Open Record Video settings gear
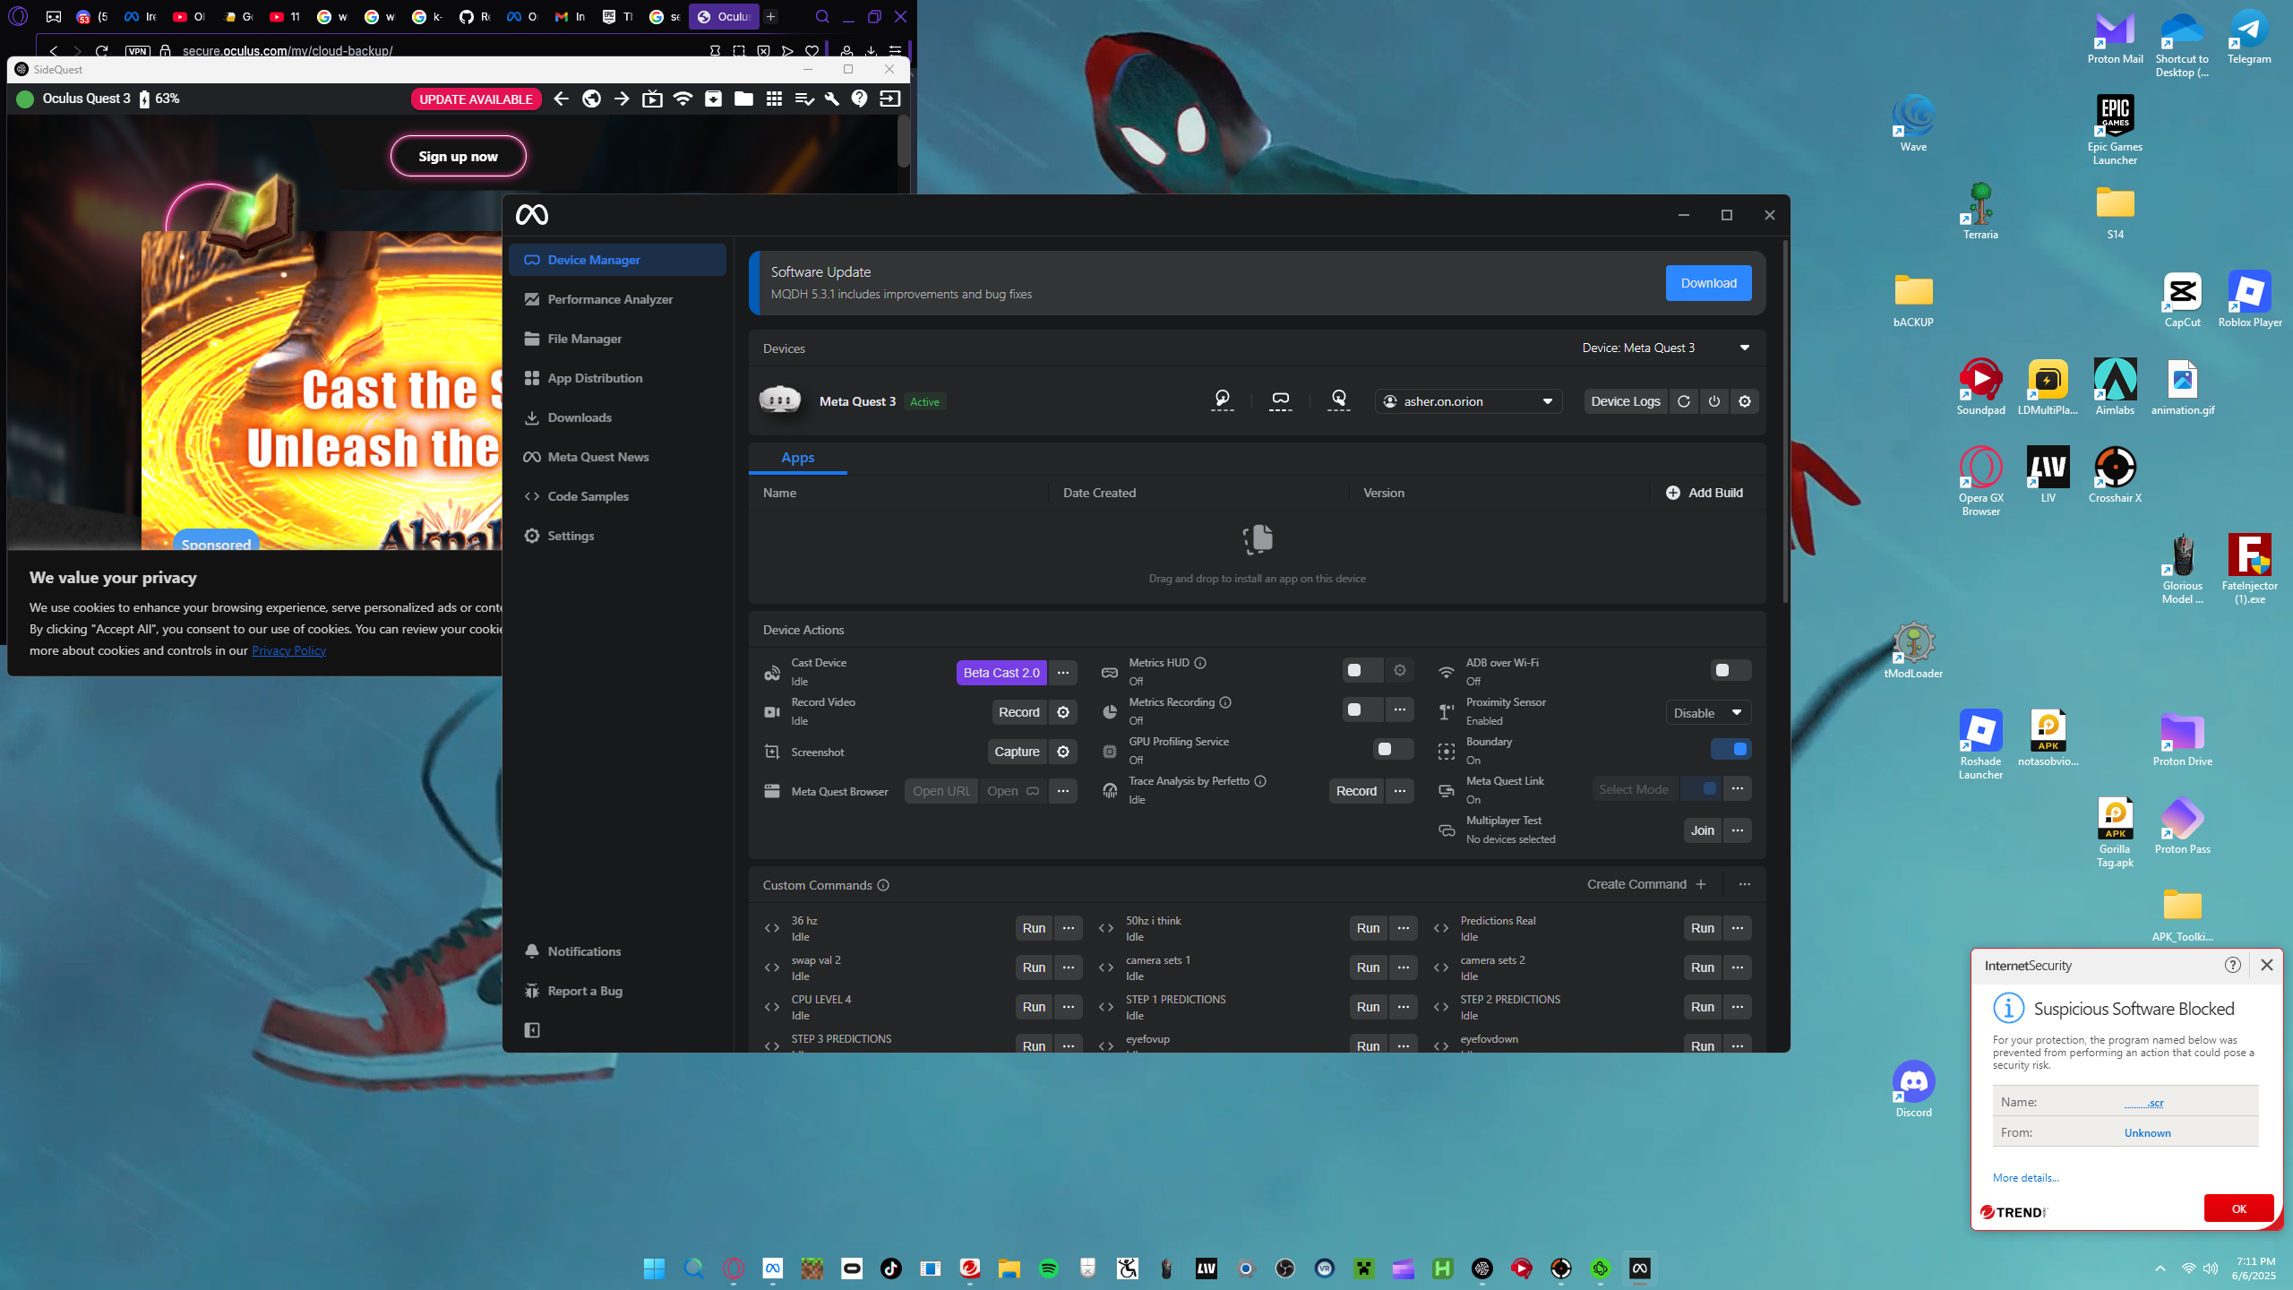 [1063, 712]
